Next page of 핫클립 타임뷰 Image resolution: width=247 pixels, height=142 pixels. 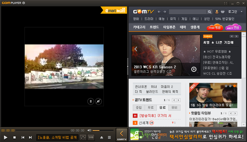(x=235, y=113)
